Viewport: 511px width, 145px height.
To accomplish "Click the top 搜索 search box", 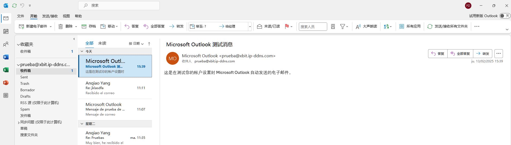I will click(119, 5).
